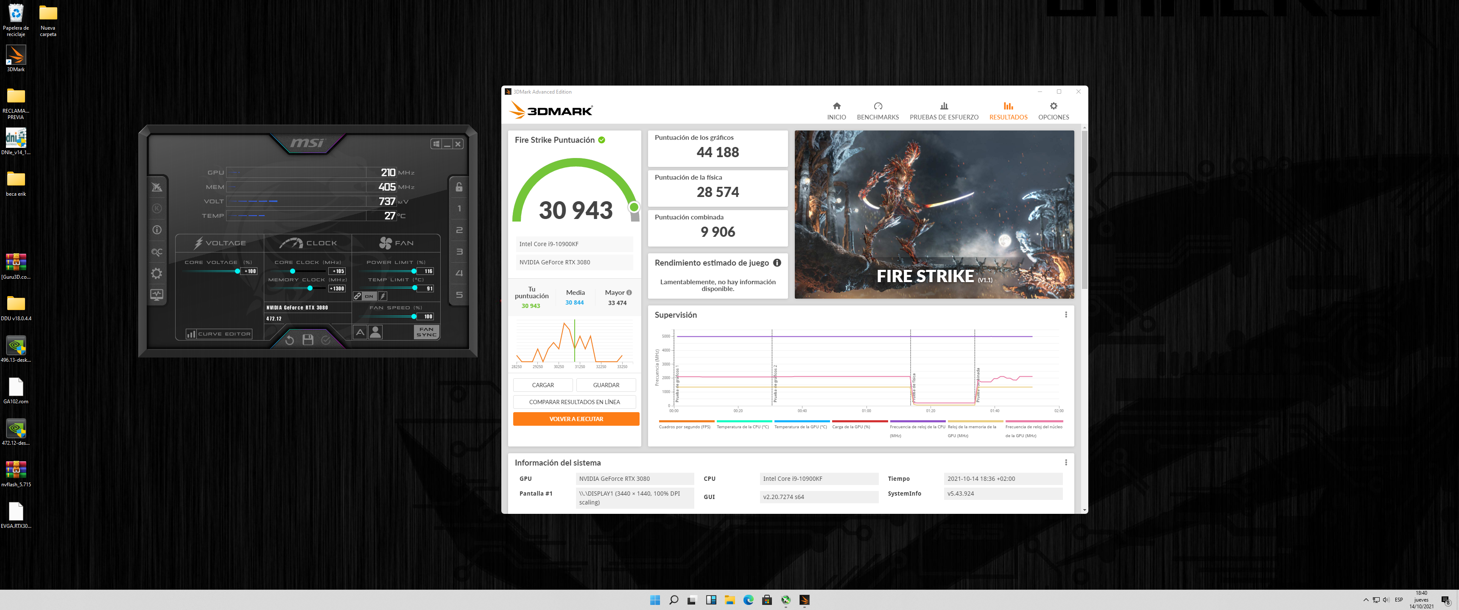
Task: Click the MSI Afterburner airplane logo icon
Action: point(157,187)
